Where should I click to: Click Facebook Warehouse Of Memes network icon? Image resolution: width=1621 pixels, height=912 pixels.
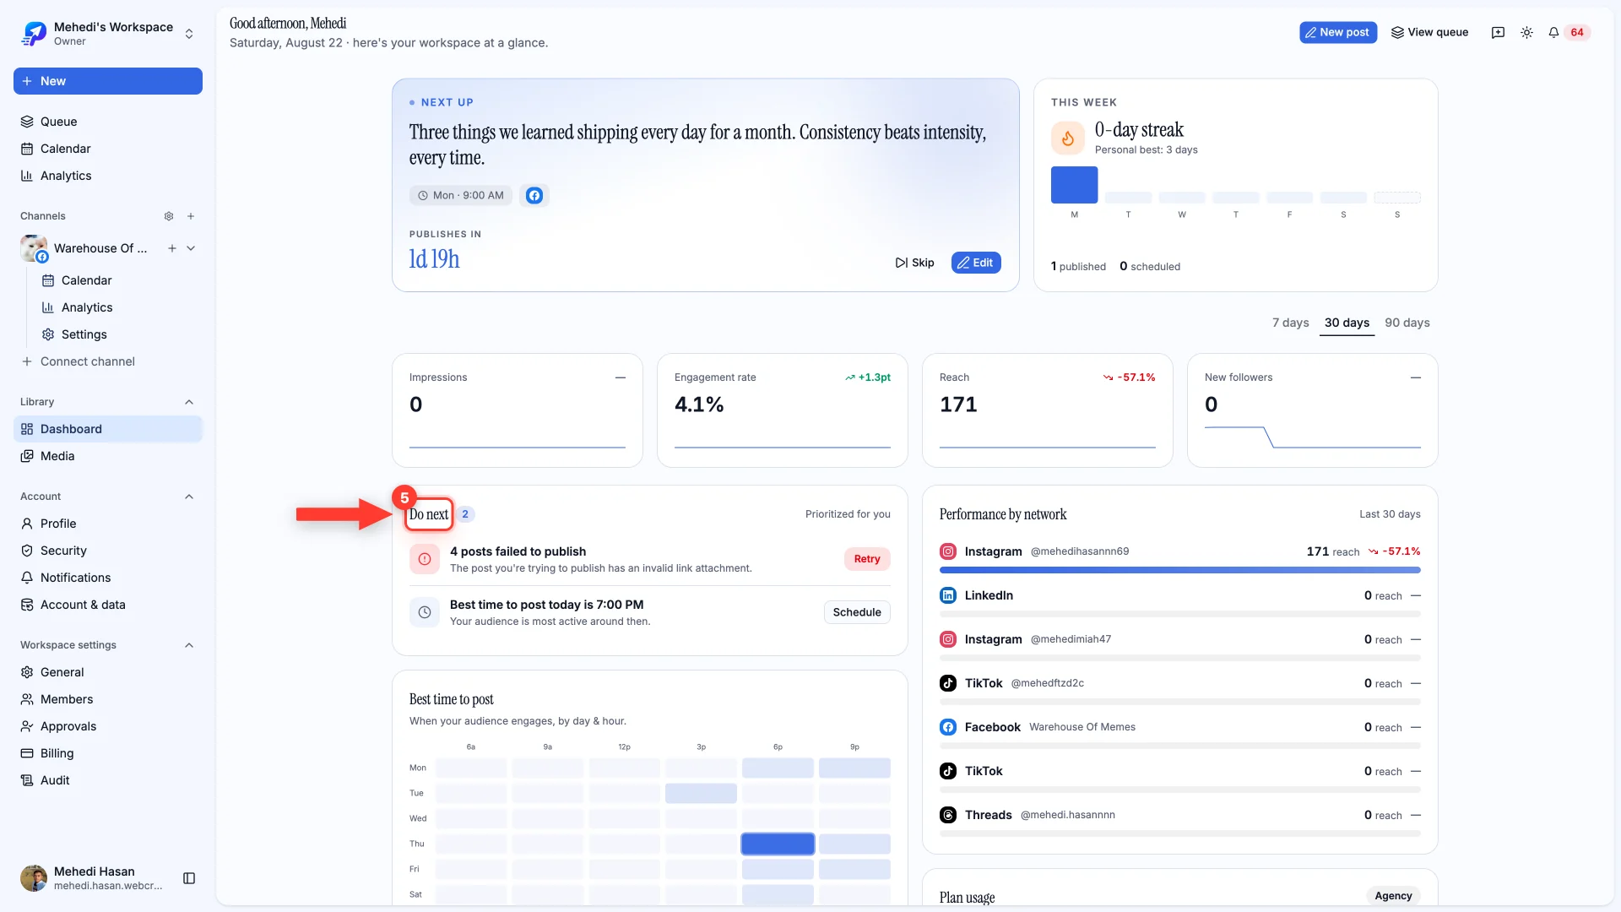tap(948, 727)
